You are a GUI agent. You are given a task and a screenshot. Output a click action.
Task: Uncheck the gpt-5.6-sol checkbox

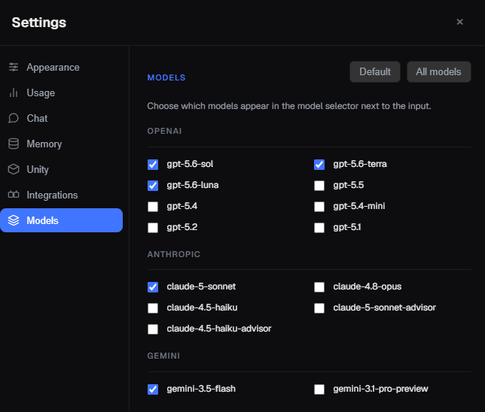click(x=153, y=165)
